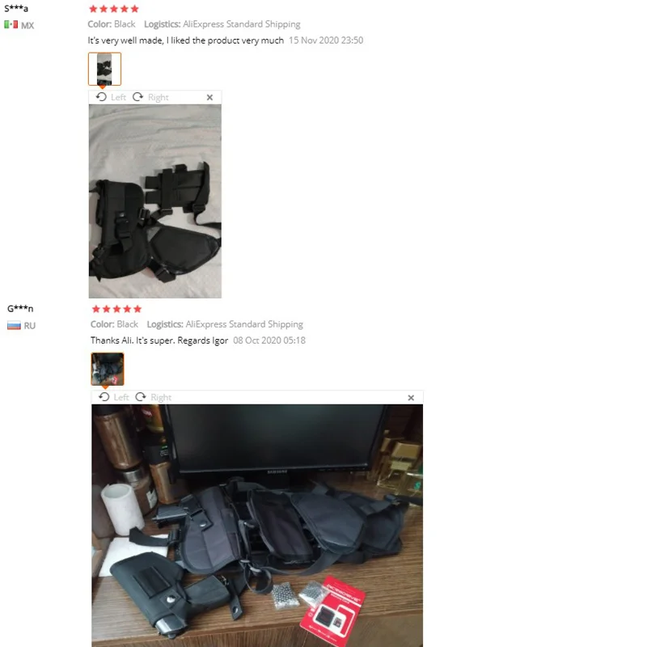Close G***n's expanded review photo
This screenshot has height=647, width=647.
[x=411, y=398]
